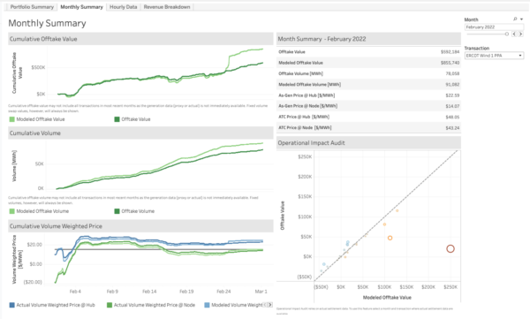Highlight the Modeled Offtake Volume legend swatch
Image resolution: width=530 pixels, height=319 pixels.
(x=12, y=211)
